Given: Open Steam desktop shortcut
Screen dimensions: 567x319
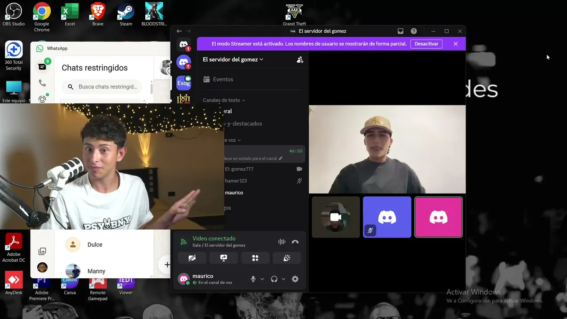Looking at the screenshot, I should click(126, 15).
